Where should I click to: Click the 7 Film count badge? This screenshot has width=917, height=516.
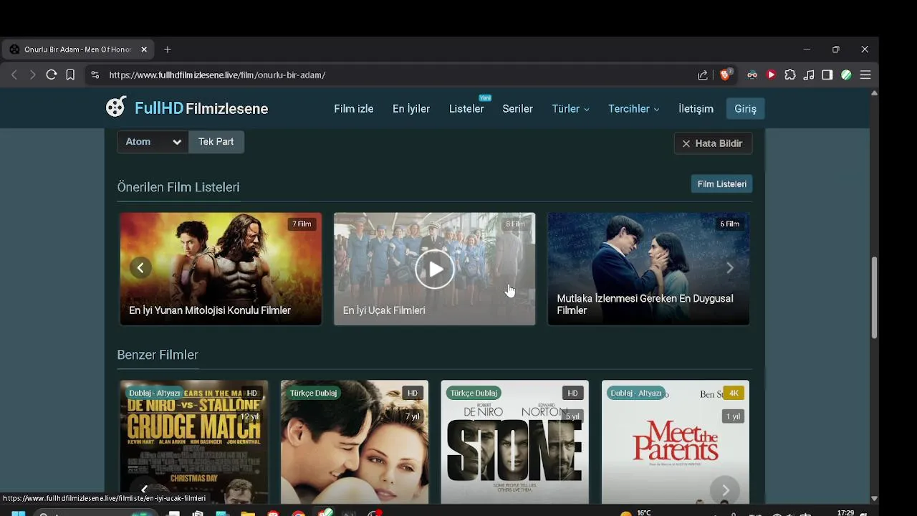302,224
